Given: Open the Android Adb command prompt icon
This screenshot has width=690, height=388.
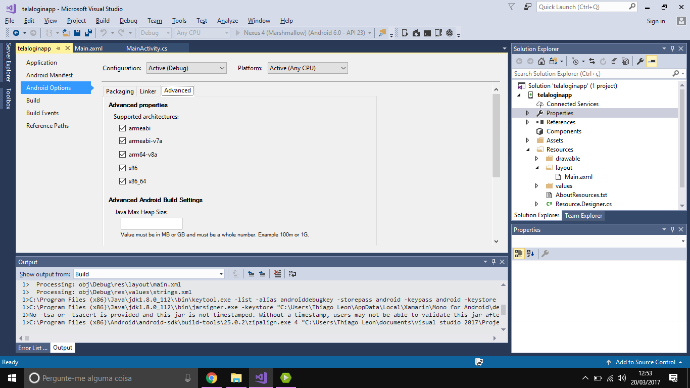Looking at the screenshot, I should (427, 33).
